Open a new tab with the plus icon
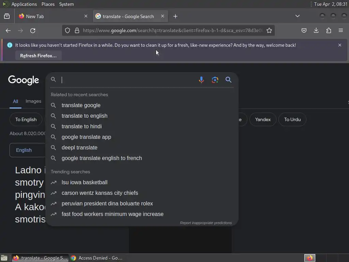Image resolution: width=349 pixels, height=262 pixels. pyautogui.click(x=176, y=16)
